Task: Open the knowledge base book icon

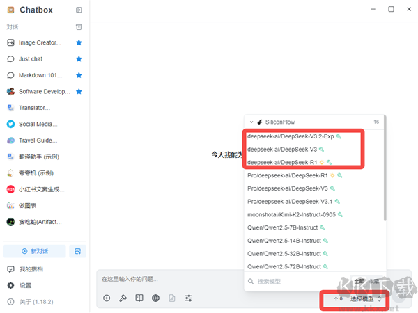Action: tap(139, 298)
